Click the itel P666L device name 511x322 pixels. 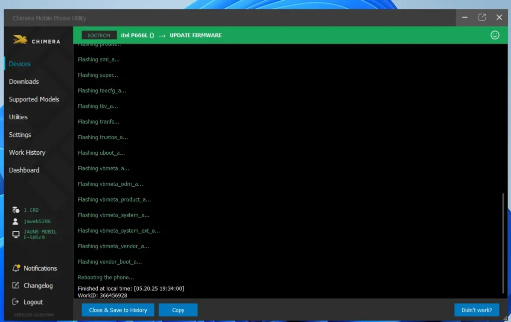pos(137,35)
